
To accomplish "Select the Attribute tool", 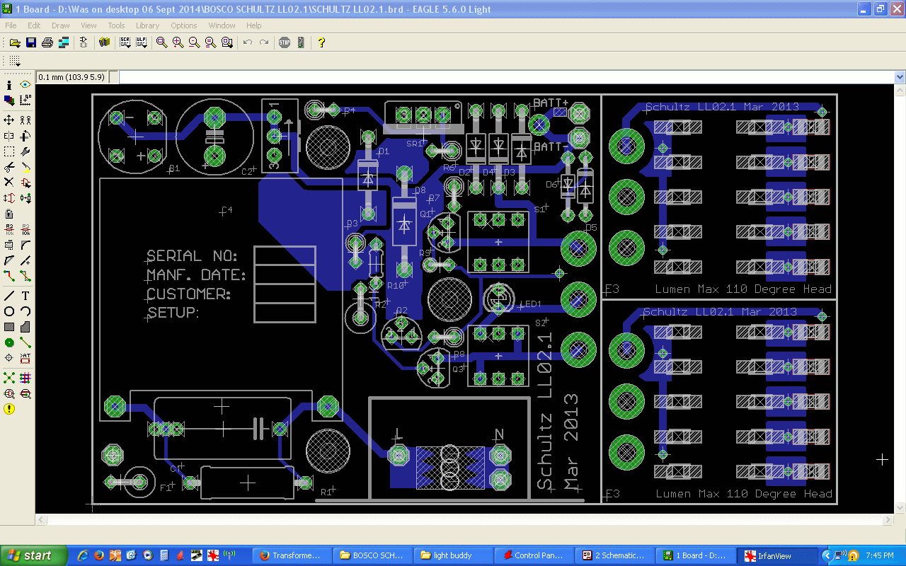I will (25, 358).
